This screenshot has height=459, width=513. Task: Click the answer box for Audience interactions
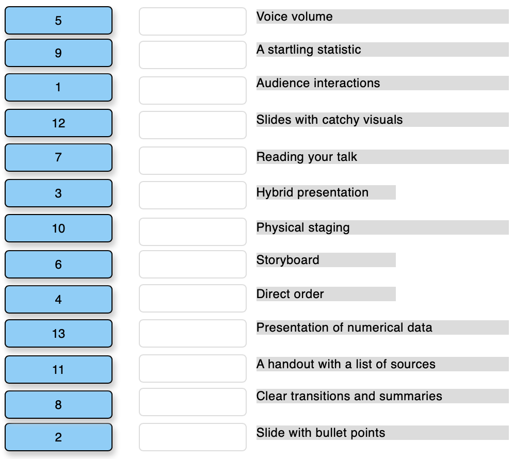(x=192, y=90)
